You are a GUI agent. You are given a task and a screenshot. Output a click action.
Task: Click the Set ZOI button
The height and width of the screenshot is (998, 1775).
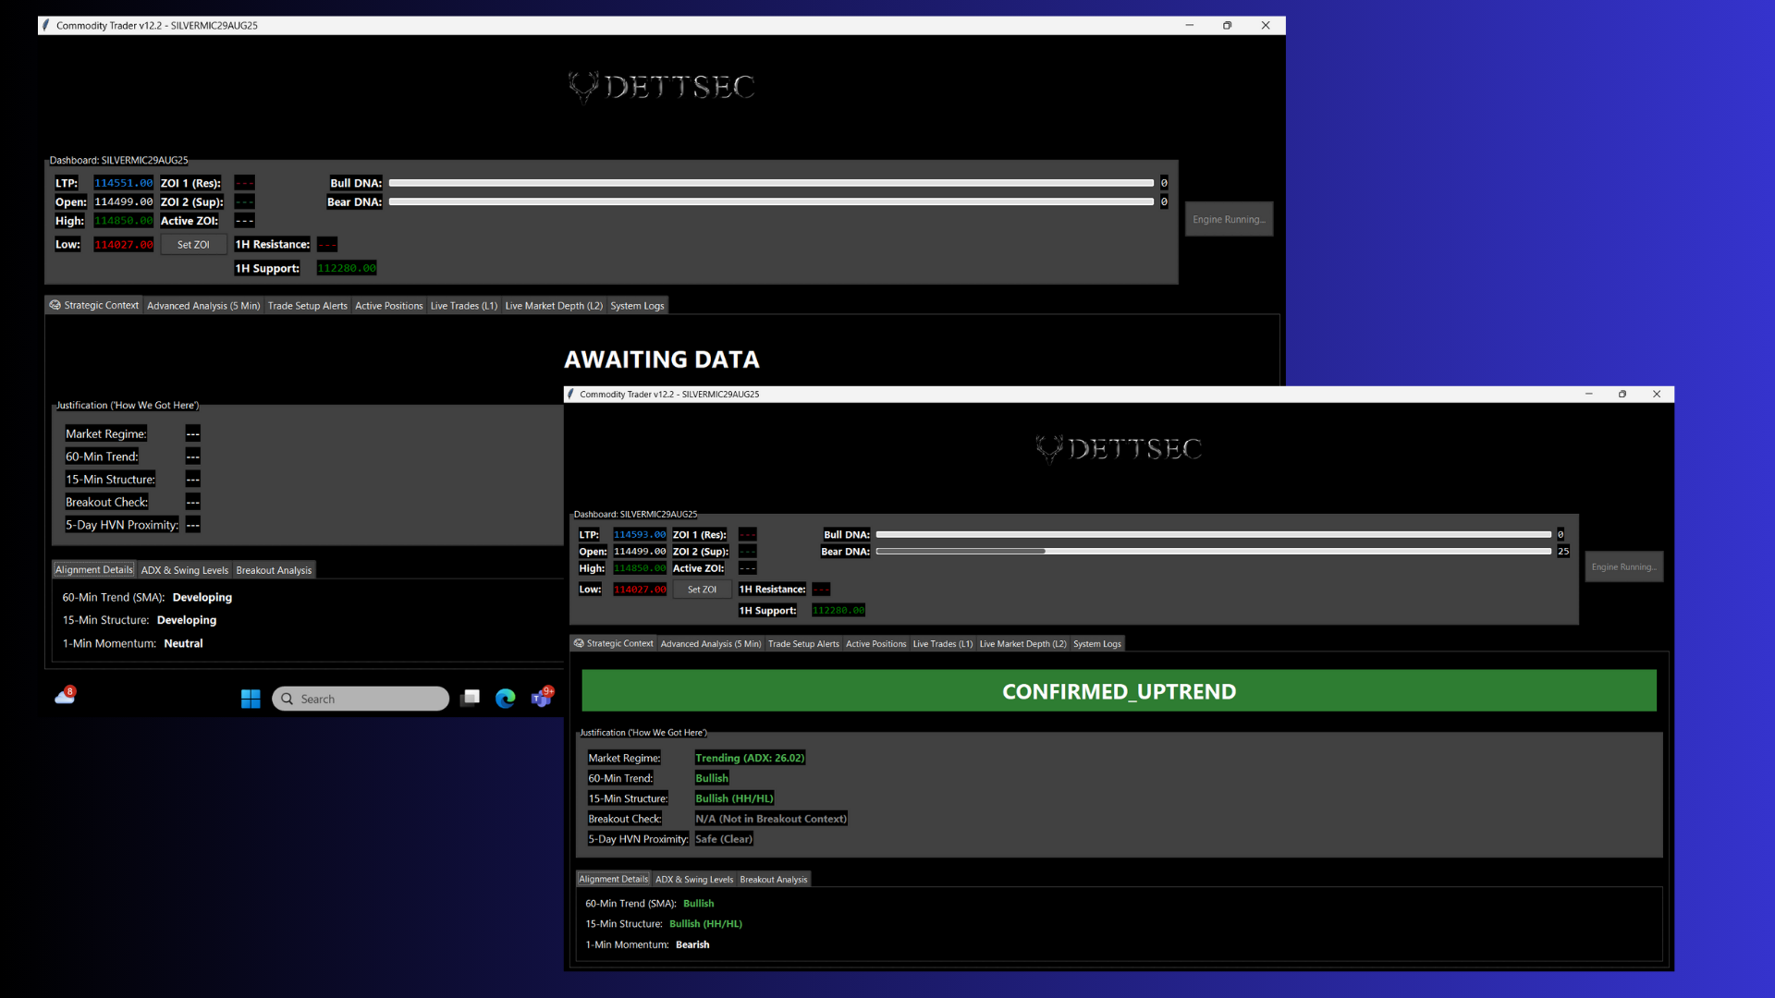coord(702,589)
